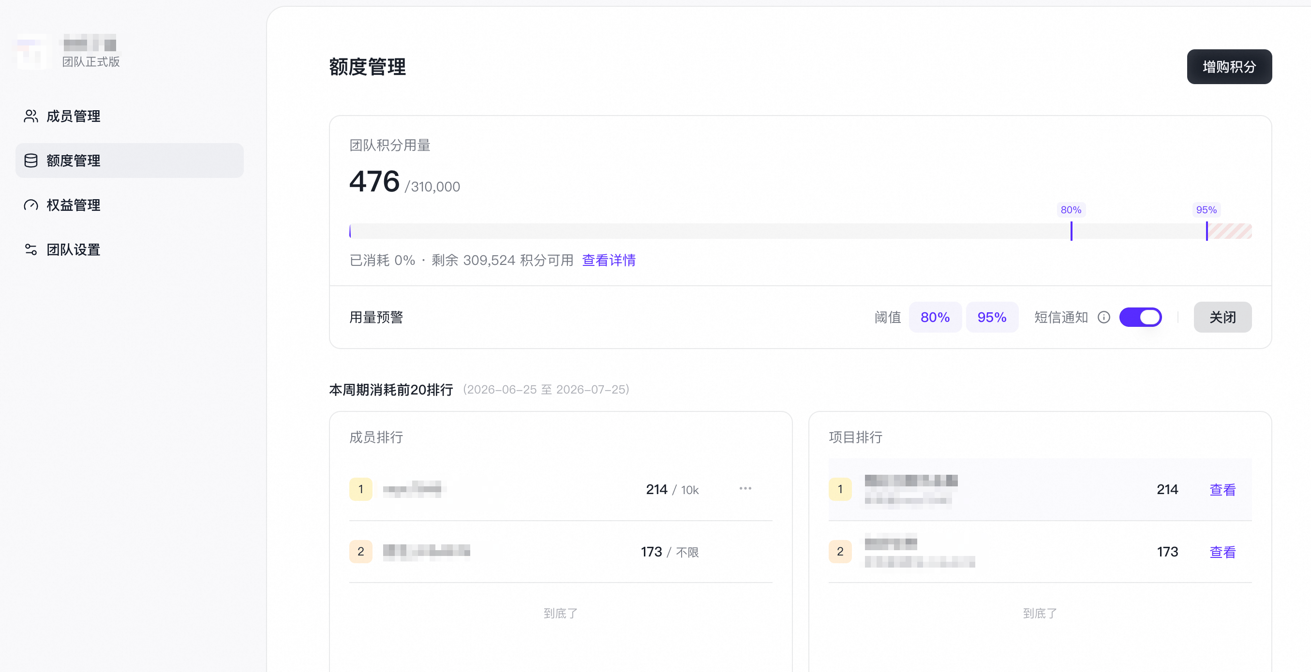Click the 团队正式版 plan label
The height and width of the screenshot is (672, 1311).
[91, 62]
